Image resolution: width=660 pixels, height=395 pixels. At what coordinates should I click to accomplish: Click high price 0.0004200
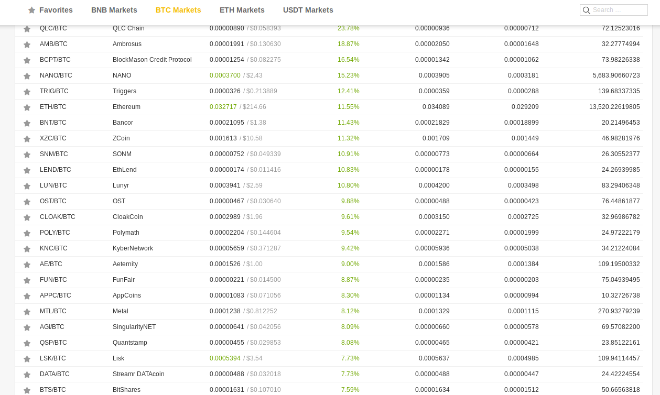[x=434, y=185]
